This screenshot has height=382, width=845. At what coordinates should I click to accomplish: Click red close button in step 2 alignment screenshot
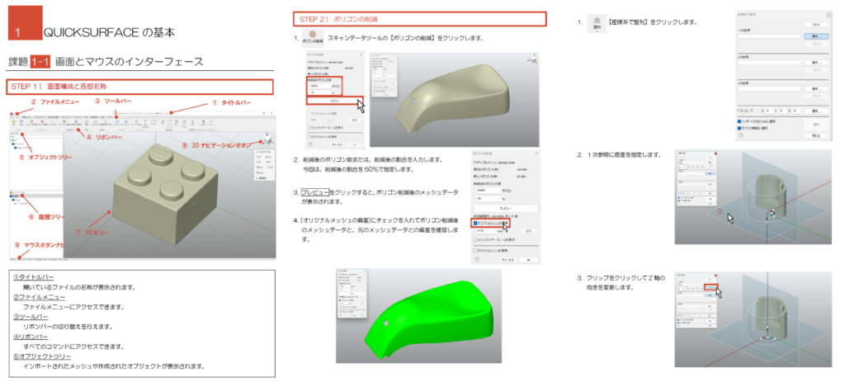715,153
